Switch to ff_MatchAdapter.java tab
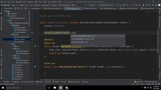Screen dimensions: 161x90 click(x=109, y=8)
